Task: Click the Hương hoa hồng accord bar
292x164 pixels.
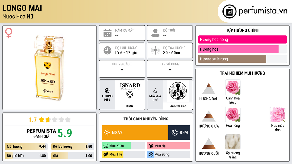Action: click(x=242, y=39)
